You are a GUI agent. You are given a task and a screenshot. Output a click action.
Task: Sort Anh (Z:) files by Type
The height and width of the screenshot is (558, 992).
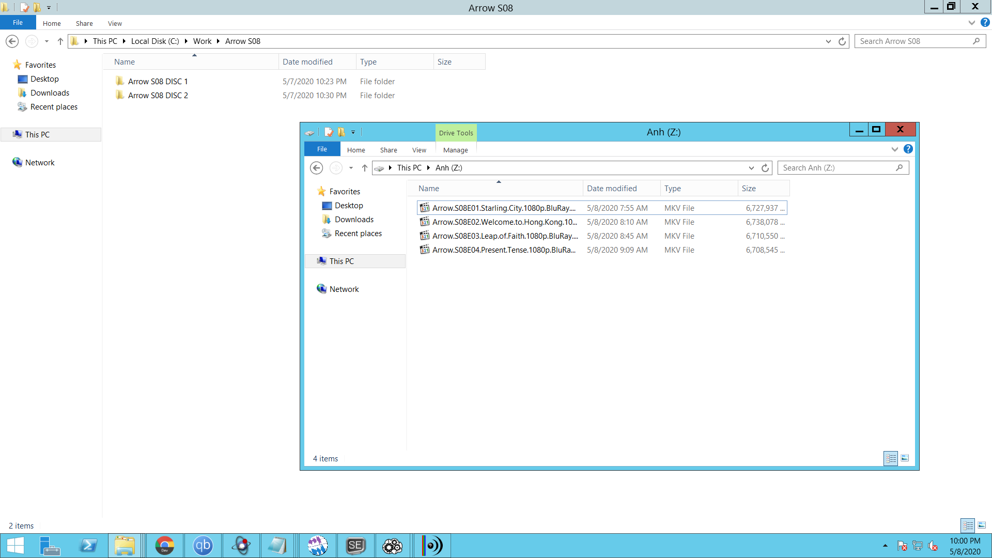tap(699, 189)
